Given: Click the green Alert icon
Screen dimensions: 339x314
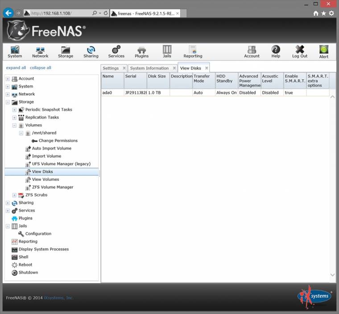Looking at the screenshot, I should 324,51.
